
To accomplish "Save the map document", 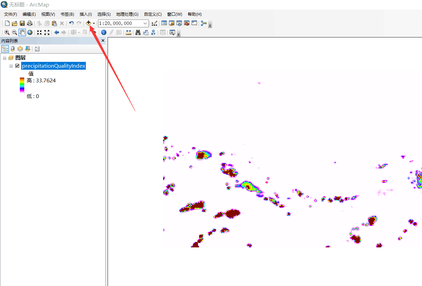I will [22, 23].
